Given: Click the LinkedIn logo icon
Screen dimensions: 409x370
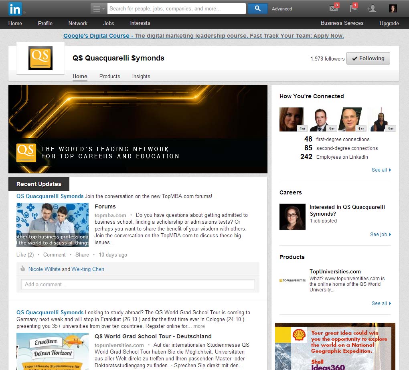Looking at the screenshot, I should (15, 8).
